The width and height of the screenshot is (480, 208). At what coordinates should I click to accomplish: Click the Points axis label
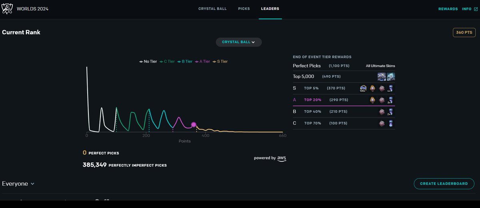click(x=184, y=141)
